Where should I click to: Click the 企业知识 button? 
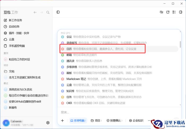coord(136,120)
